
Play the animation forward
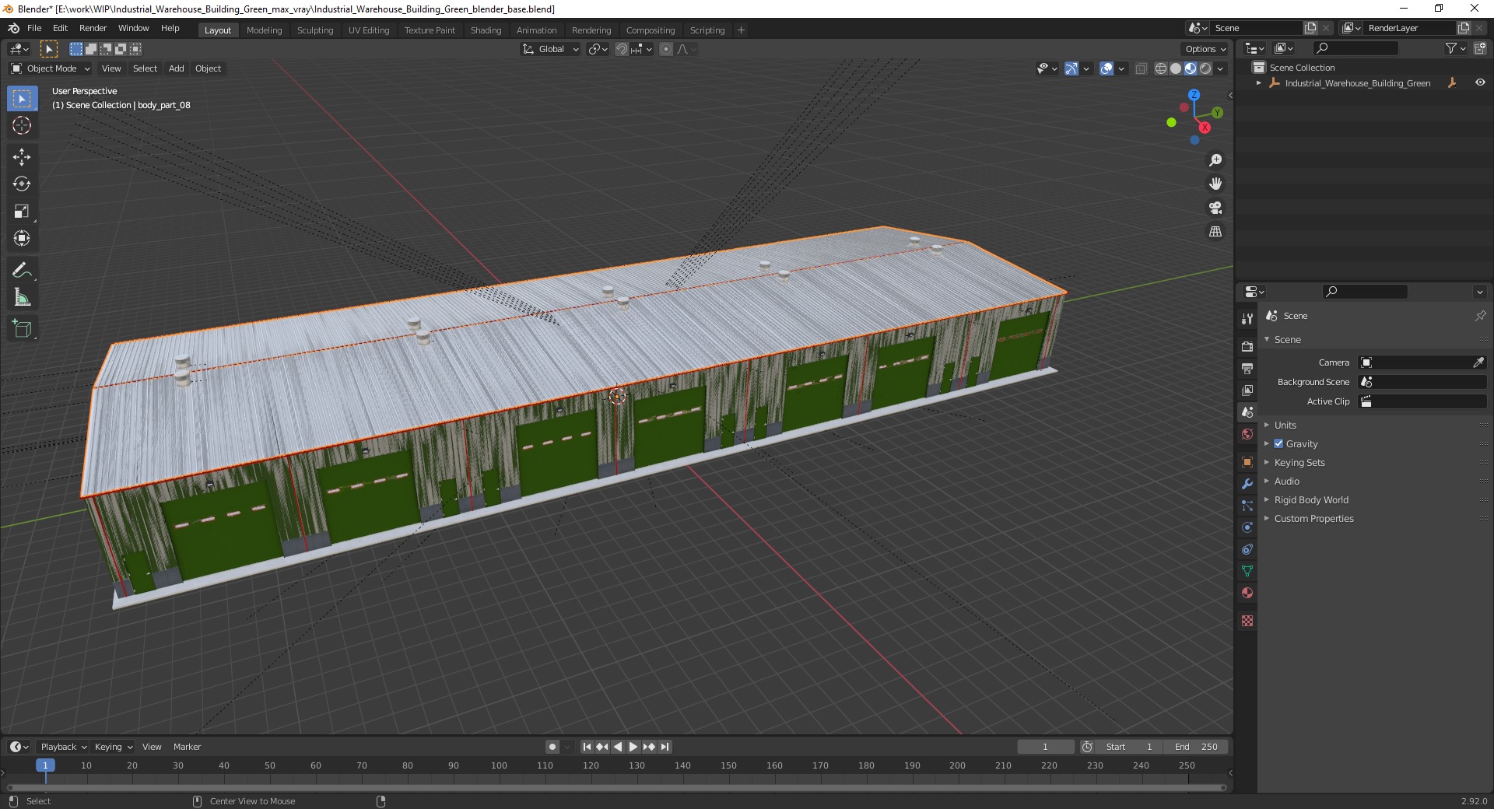[633, 747]
